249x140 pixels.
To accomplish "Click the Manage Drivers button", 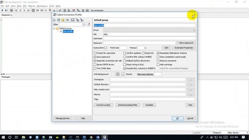I will coord(63,118).
